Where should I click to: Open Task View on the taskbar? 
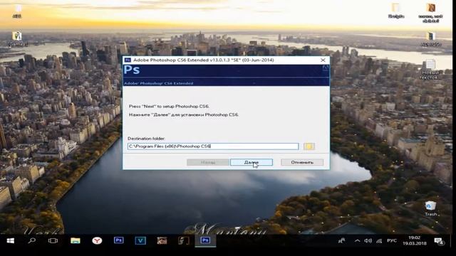[x=53, y=240]
